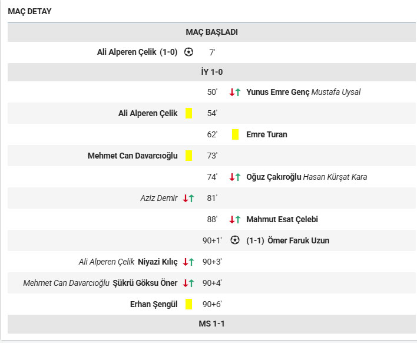417x343 pixels.
Task: Click the goal ball icon at 7'
Action: point(188,52)
